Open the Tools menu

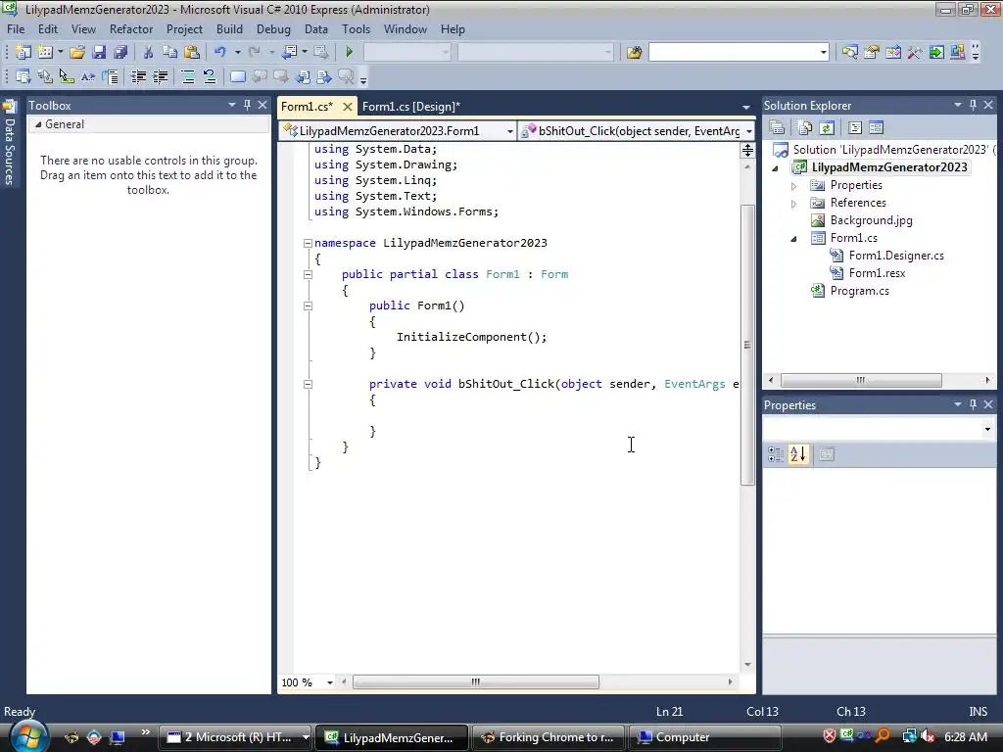click(356, 29)
